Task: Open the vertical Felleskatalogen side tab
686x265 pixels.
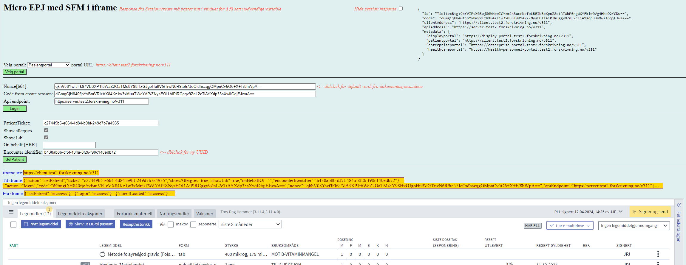Action: pyautogui.click(x=679, y=227)
